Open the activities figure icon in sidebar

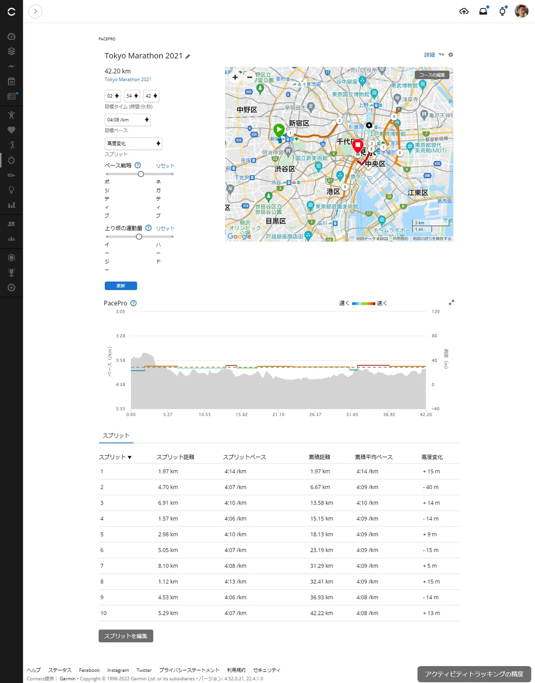click(x=12, y=115)
